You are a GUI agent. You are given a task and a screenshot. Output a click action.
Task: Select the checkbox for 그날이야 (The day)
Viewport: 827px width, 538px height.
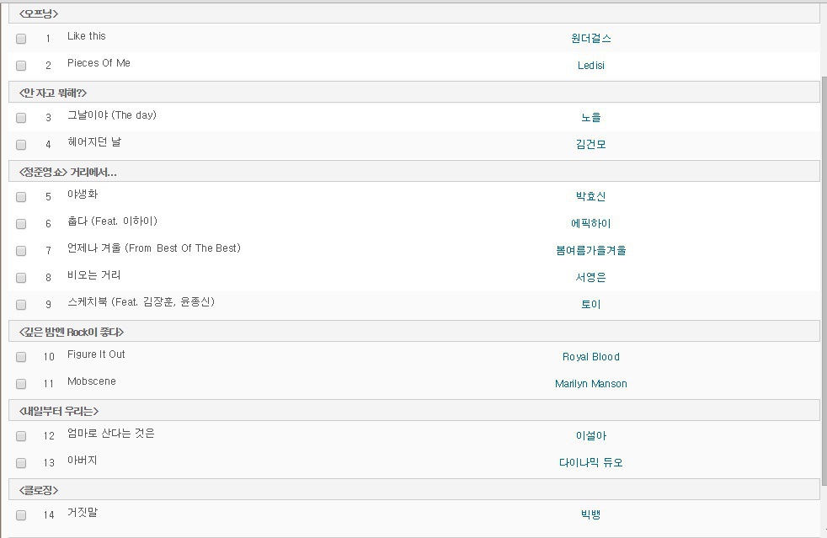21,118
